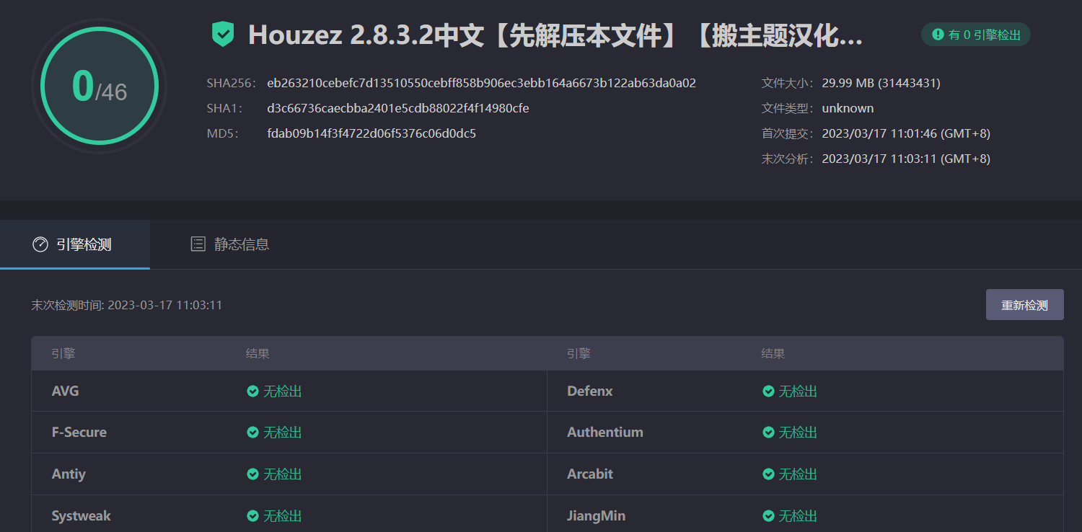1082x532 pixels.
Task: Select the MD5 hash value
Action: (x=371, y=133)
